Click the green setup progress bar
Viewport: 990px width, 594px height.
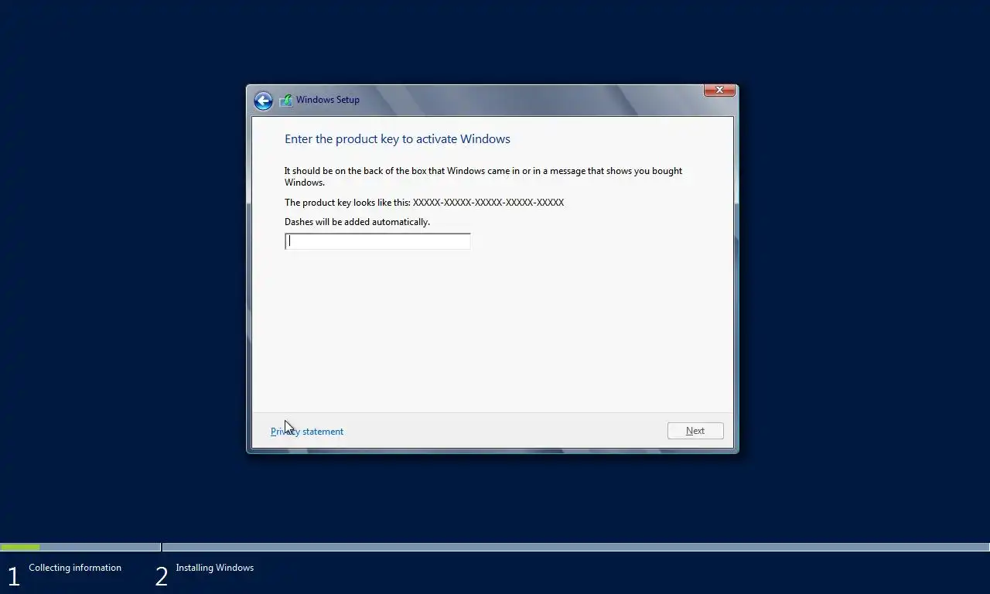click(20, 547)
